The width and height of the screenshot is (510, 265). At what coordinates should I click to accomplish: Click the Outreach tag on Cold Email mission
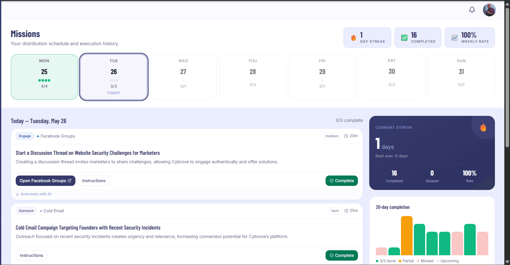point(26,211)
